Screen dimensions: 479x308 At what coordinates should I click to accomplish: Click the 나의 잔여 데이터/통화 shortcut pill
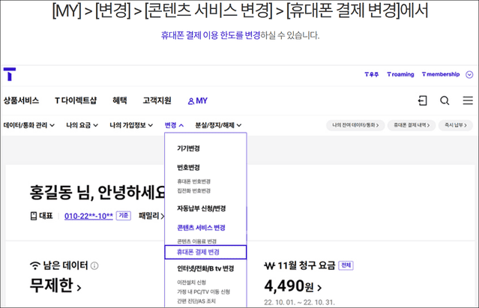point(355,125)
